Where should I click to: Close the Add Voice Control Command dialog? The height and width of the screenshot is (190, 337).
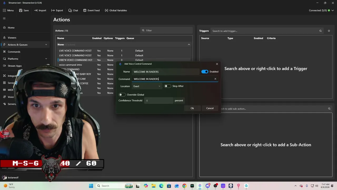pyautogui.click(x=217, y=64)
